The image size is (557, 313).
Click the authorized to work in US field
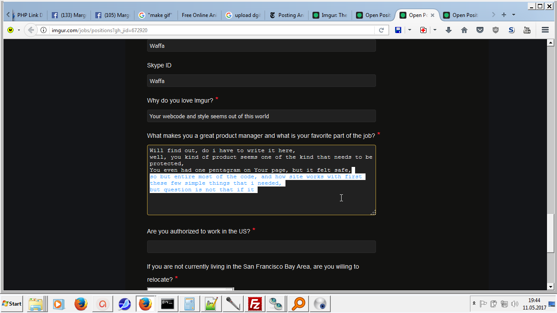click(261, 246)
